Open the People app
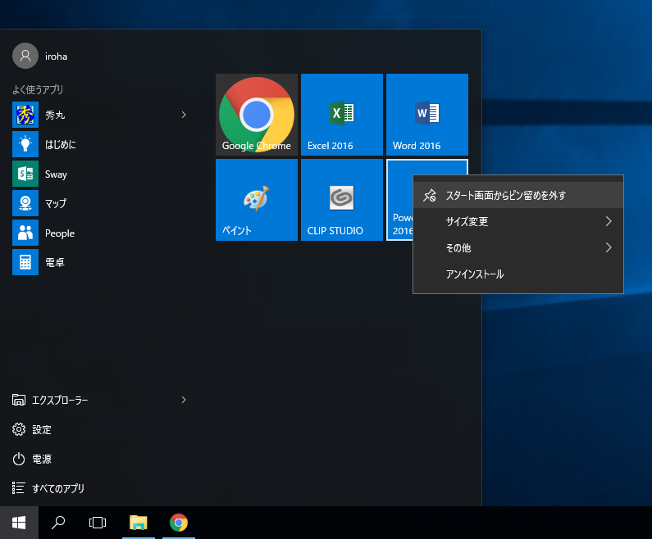This screenshot has width=652, height=539. click(59, 233)
